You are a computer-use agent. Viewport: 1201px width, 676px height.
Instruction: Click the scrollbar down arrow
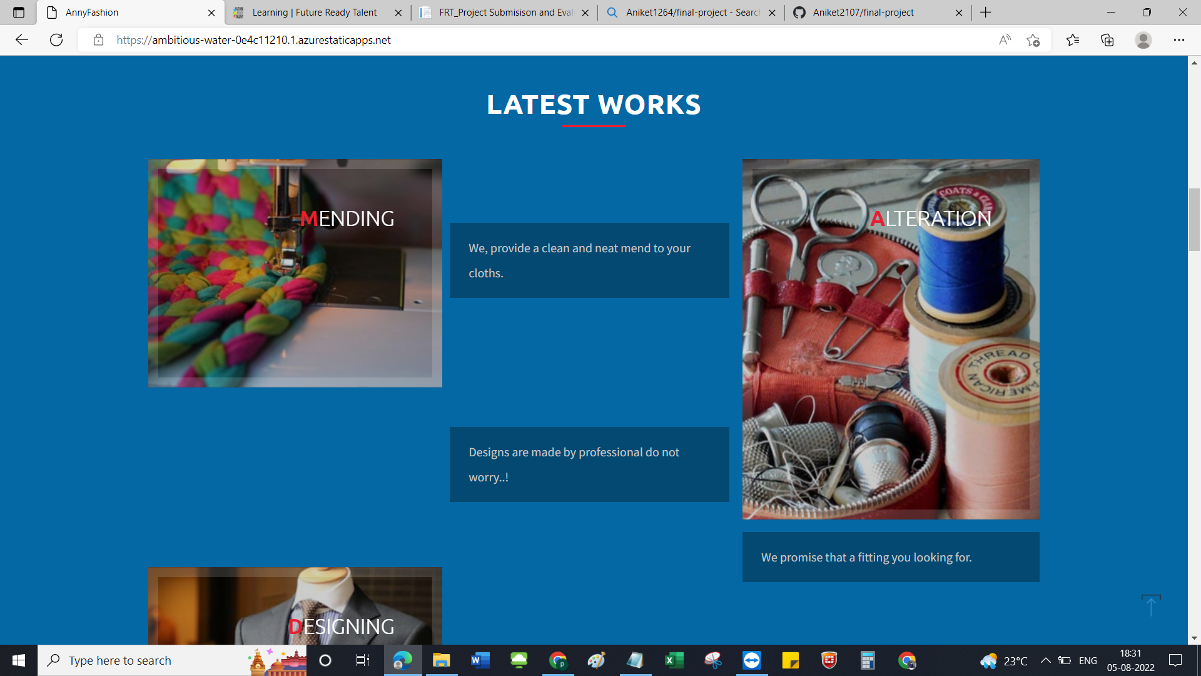coord(1194,638)
